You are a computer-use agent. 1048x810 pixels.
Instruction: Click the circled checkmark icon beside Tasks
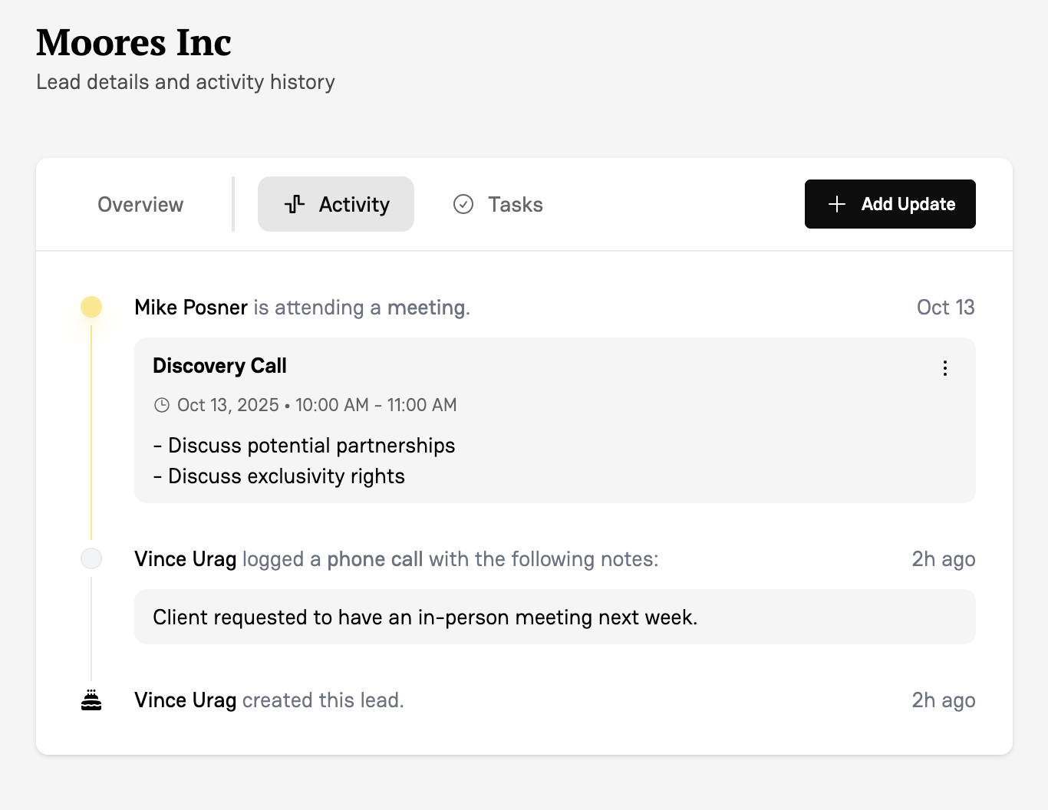463,204
